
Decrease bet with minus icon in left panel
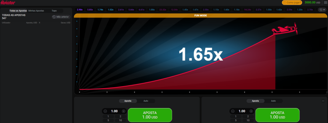click(x=105, y=111)
